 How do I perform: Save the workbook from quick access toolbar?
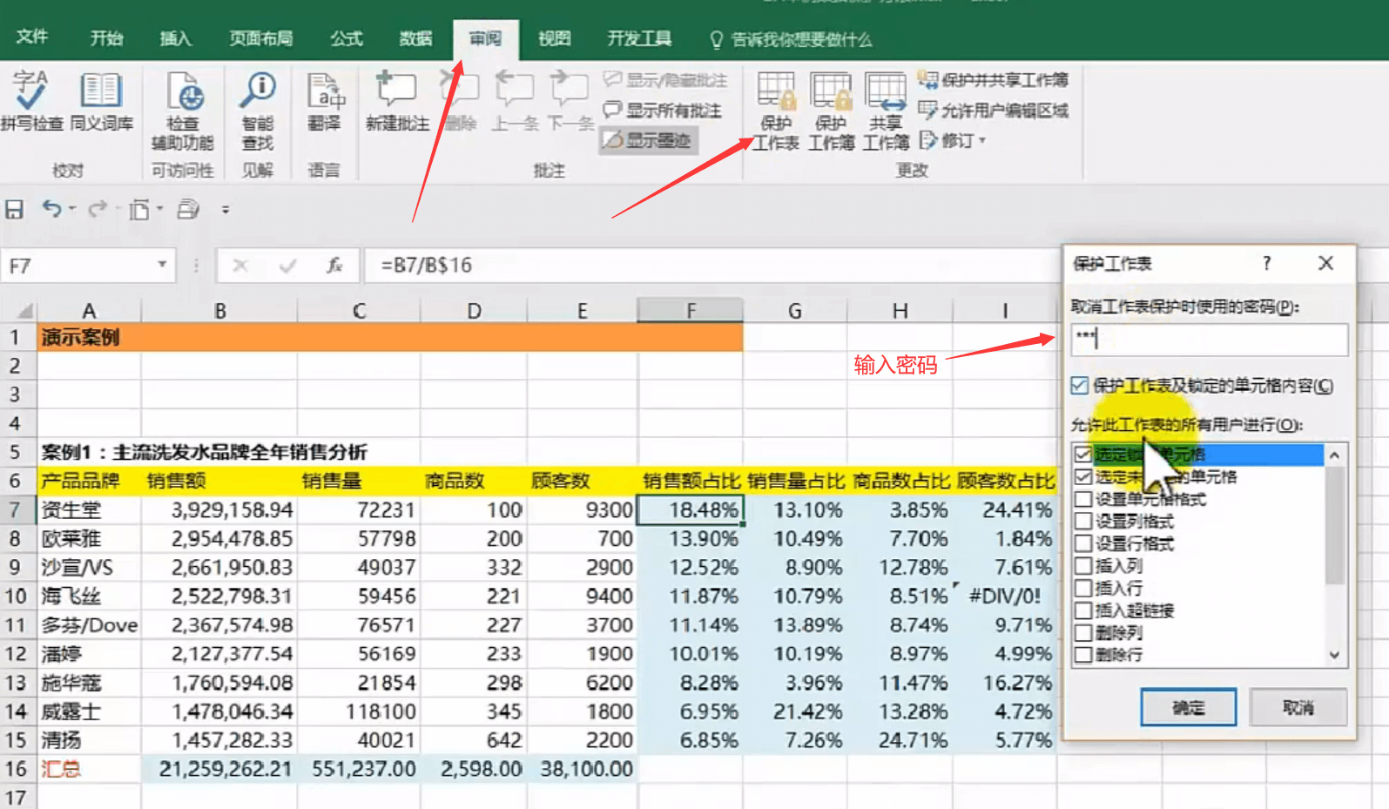pyautogui.click(x=14, y=209)
